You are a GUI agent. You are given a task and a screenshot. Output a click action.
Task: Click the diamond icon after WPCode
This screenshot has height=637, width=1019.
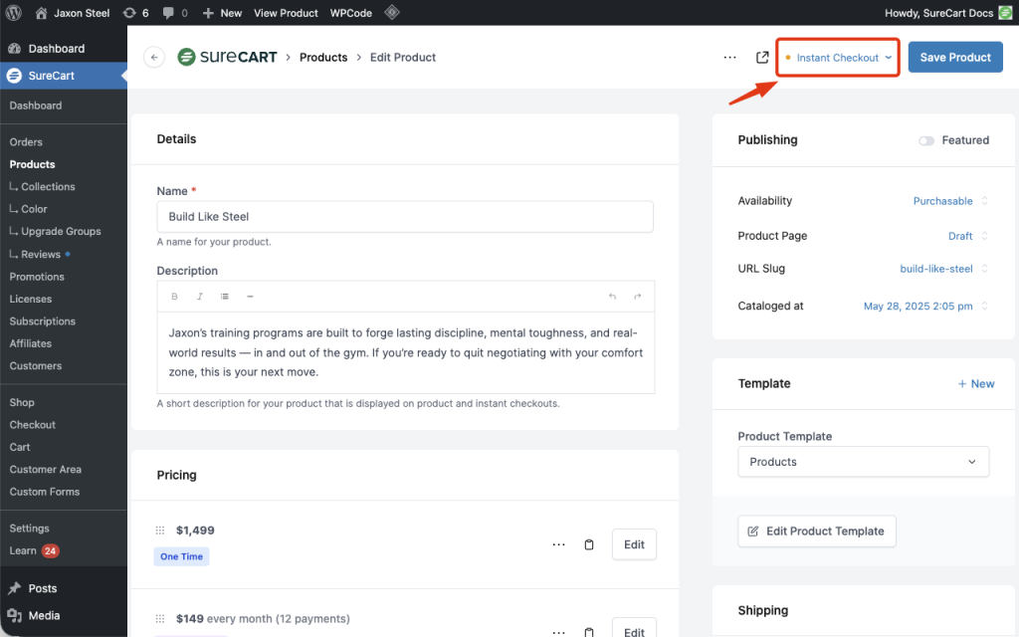[392, 12]
